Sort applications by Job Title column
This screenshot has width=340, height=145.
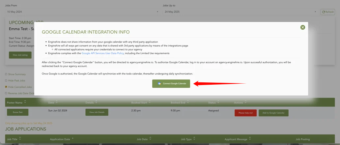14,139
